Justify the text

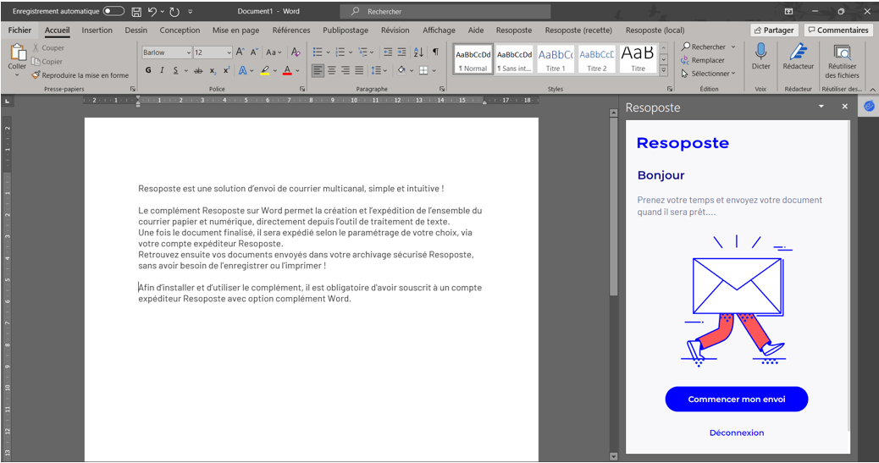tap(359, 70)
